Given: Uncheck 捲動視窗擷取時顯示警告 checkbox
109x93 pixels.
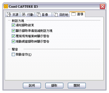Looking at the screenshot, I should point(13,42).
